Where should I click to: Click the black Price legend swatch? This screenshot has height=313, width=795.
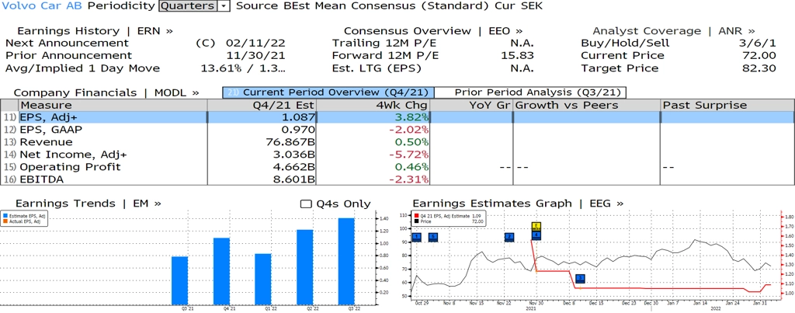click(x=416, y=221)
